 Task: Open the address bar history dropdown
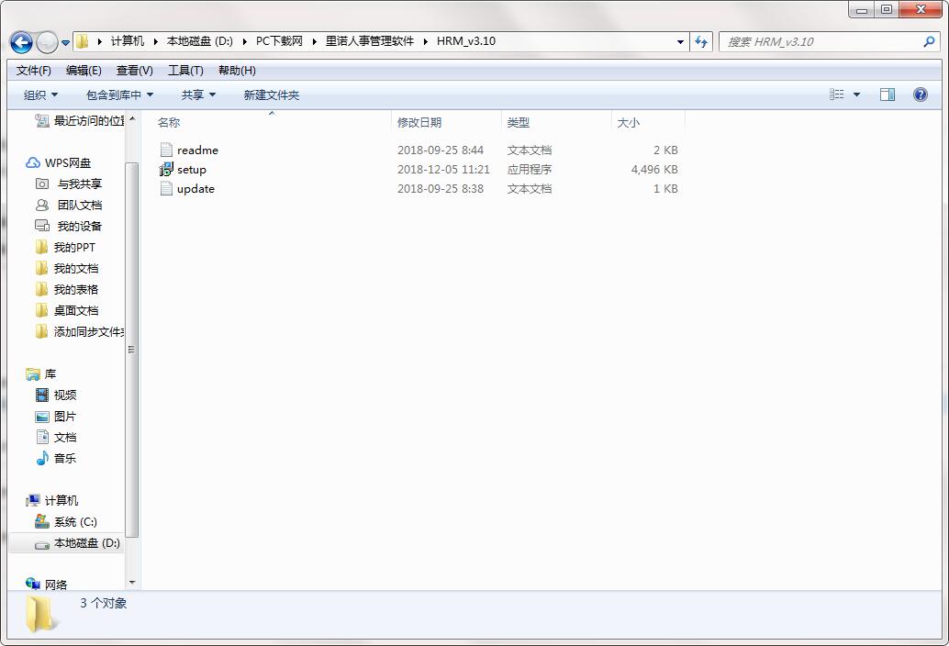point(680,41)
